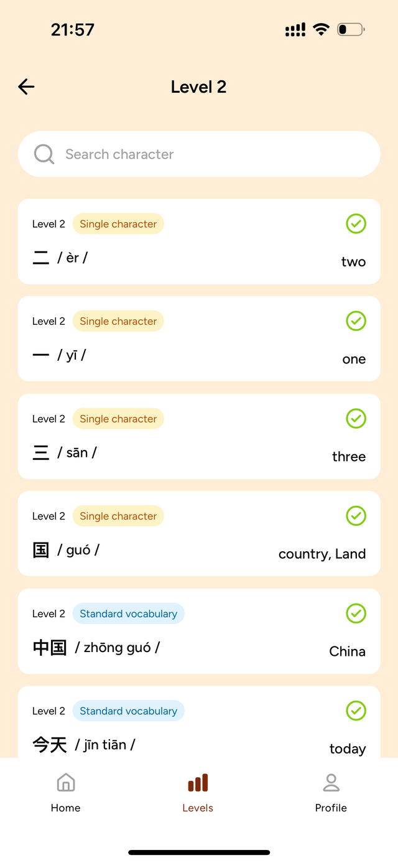Select the Standard vocabulary label for 今天

coord(129,711)
